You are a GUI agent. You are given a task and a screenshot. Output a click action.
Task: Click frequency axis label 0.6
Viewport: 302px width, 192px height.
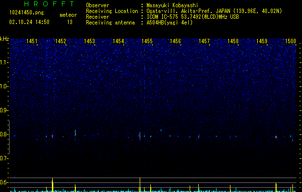(x=4, y=182)
